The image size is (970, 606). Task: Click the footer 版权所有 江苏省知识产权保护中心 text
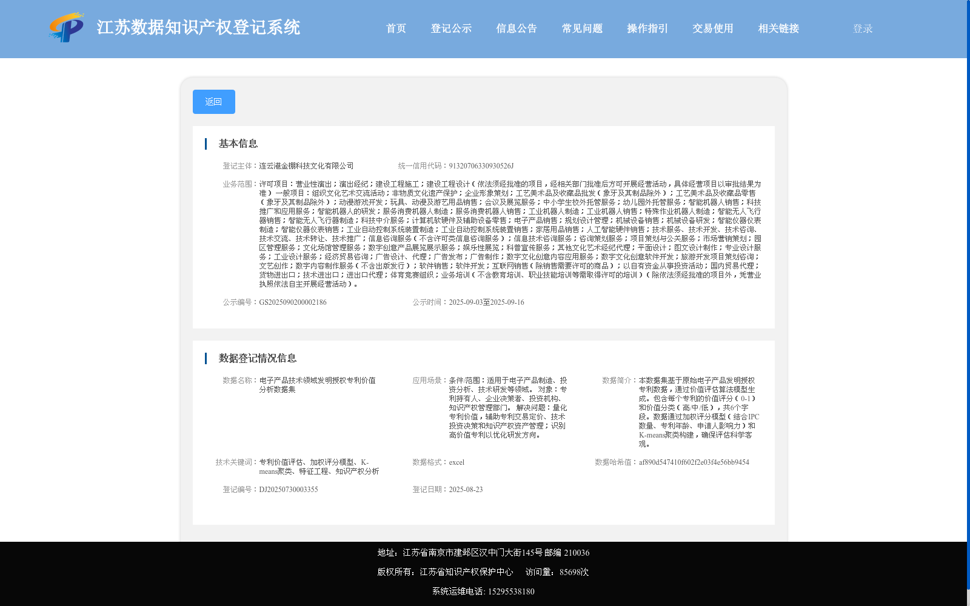445,572
